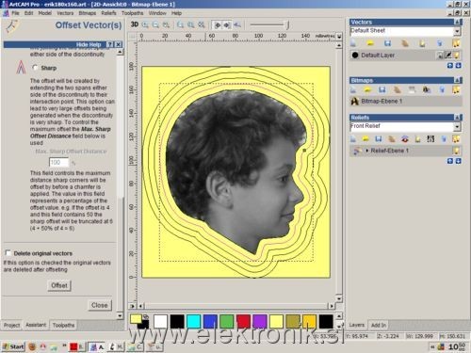471x353 pixels.
Task: Toggle visibility bulb of Default Layer
Action: (456, 56)
